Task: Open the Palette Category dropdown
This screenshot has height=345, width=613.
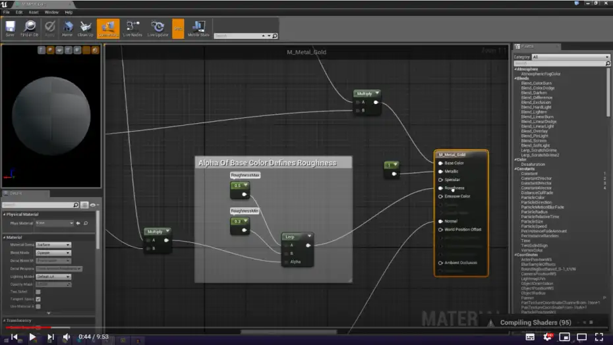Action: 570,57
